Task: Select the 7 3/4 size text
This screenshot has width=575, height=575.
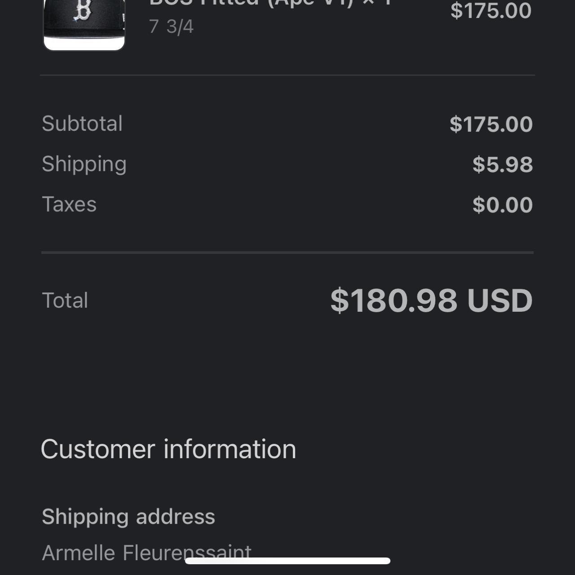Action: (x=171, y=27)
